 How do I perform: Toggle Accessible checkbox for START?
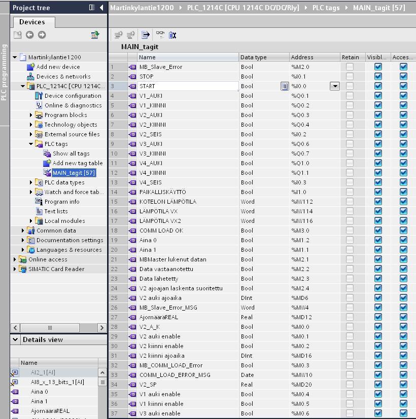403,86
